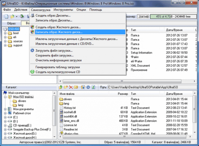Collapse the Мои ISO файлы tree node

click(x=5, y=97)
